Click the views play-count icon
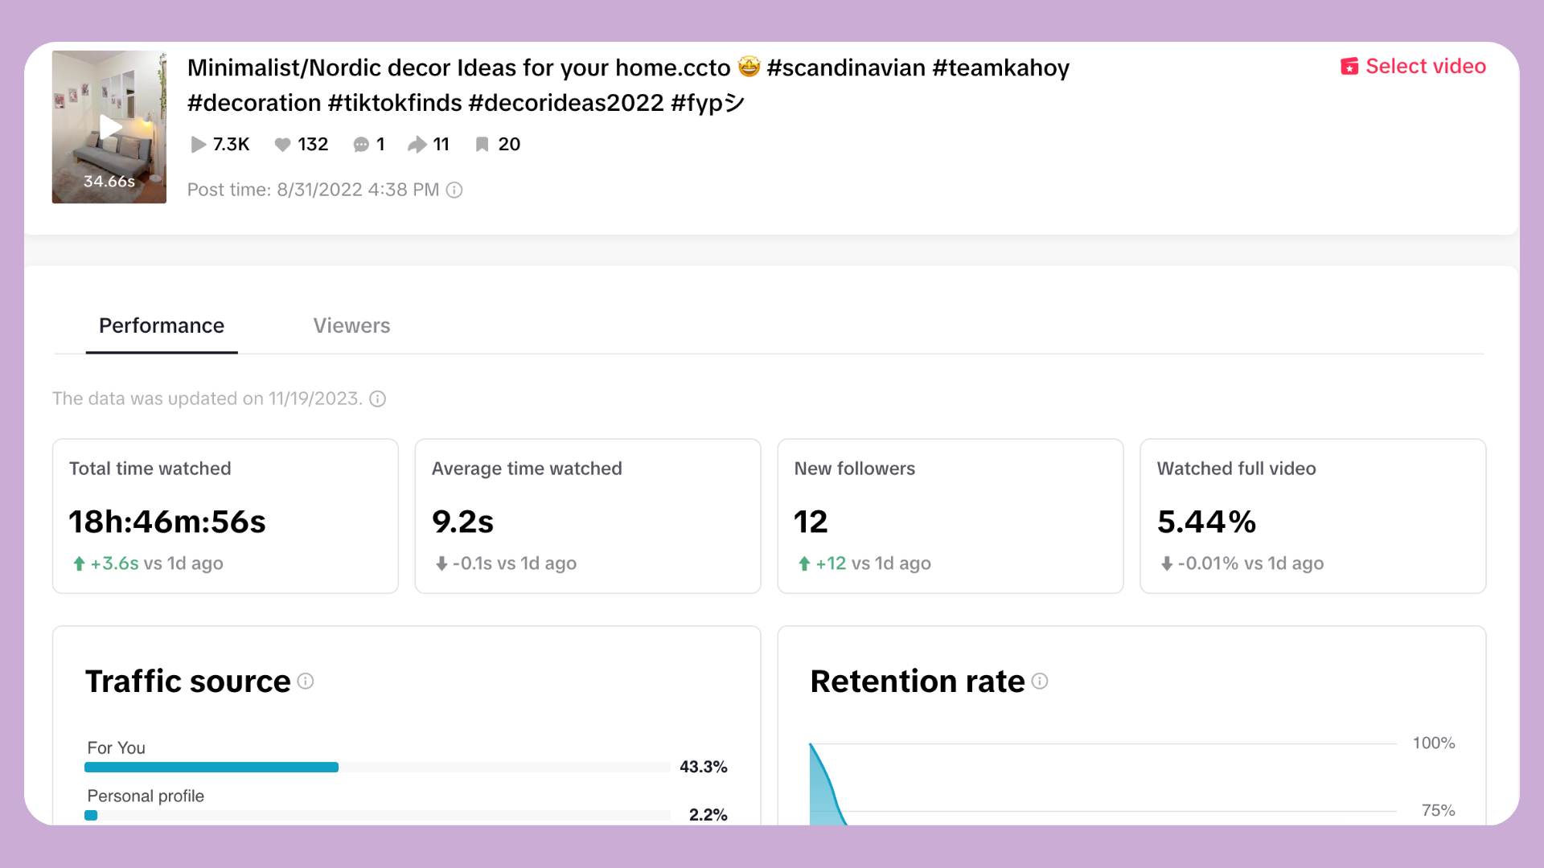 (198, 145)
